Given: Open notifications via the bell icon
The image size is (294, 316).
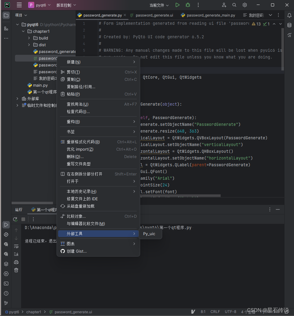Looking at the screenshot, I should [x=289, y=15].
